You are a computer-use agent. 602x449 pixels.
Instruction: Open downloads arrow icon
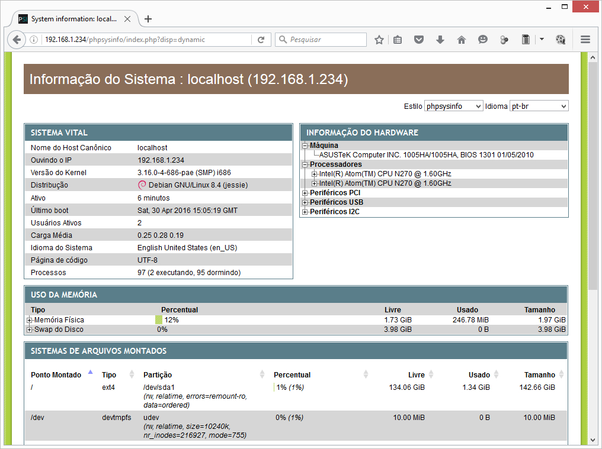(440, 40)
